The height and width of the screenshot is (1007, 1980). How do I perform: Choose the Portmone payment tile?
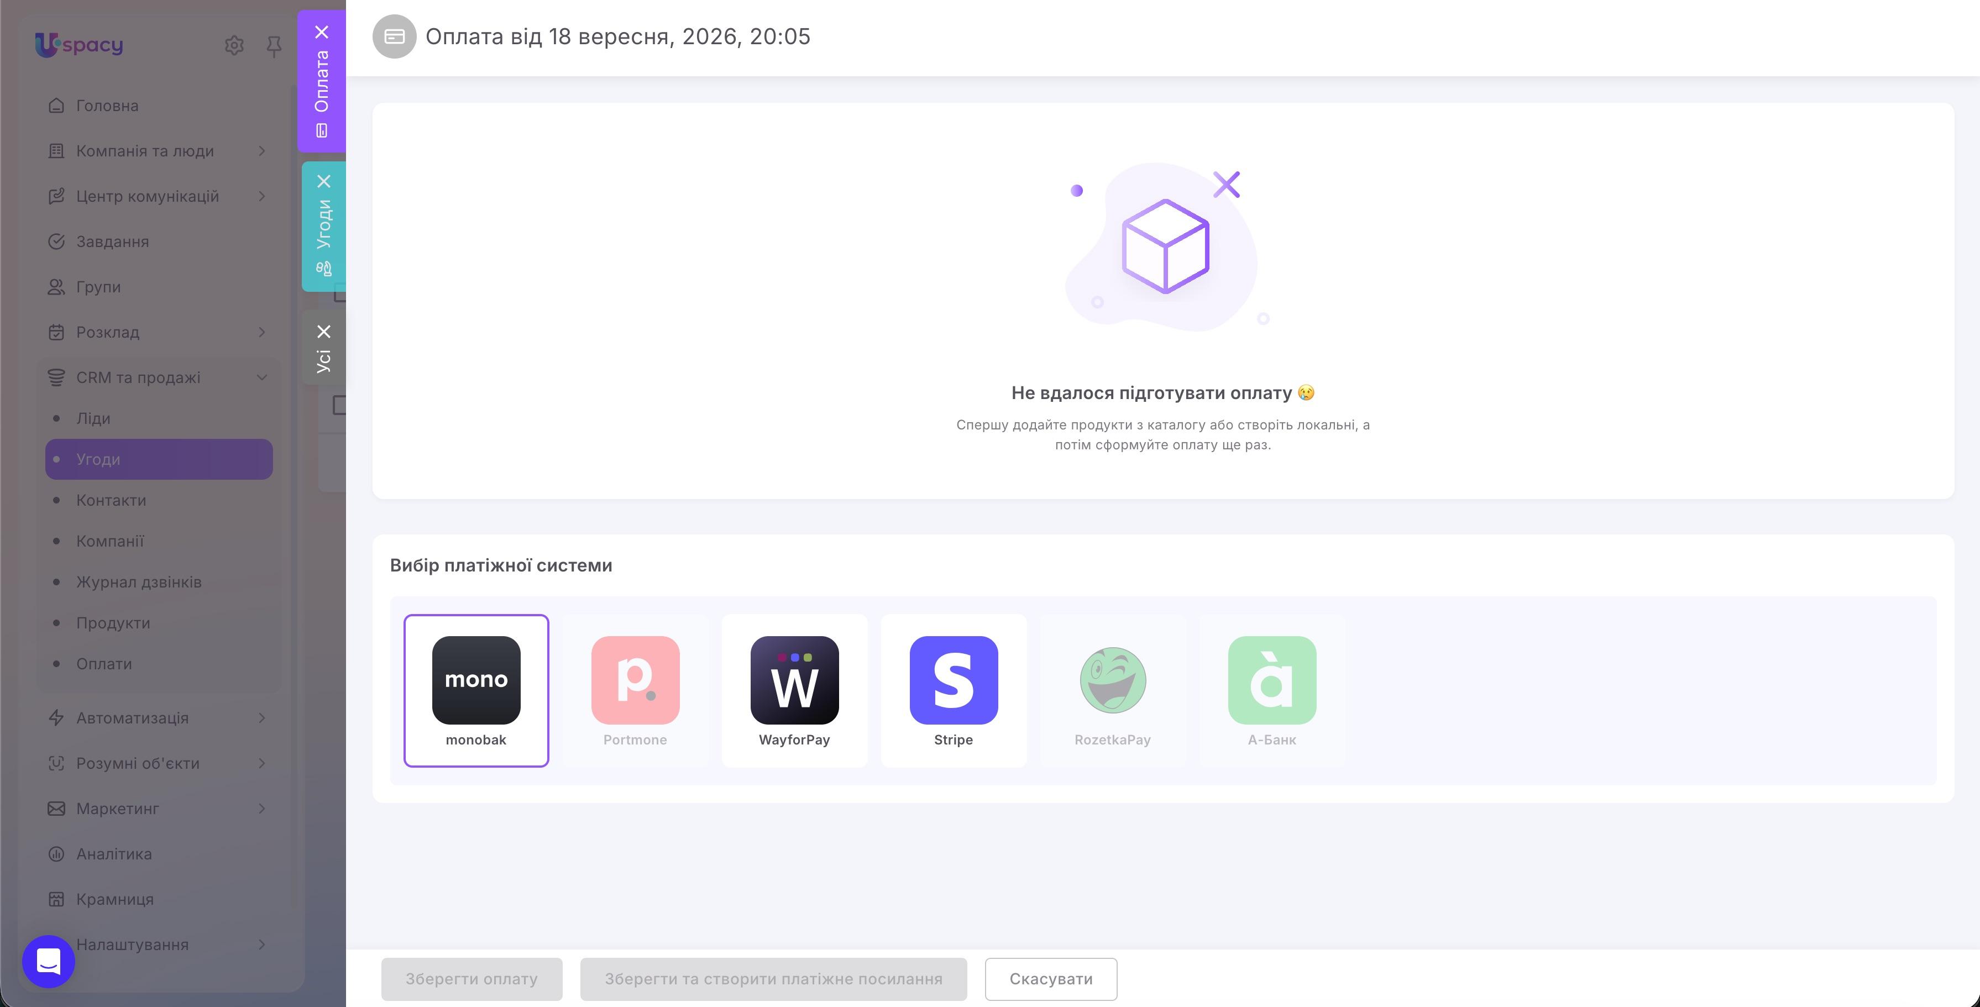[635, 690]
